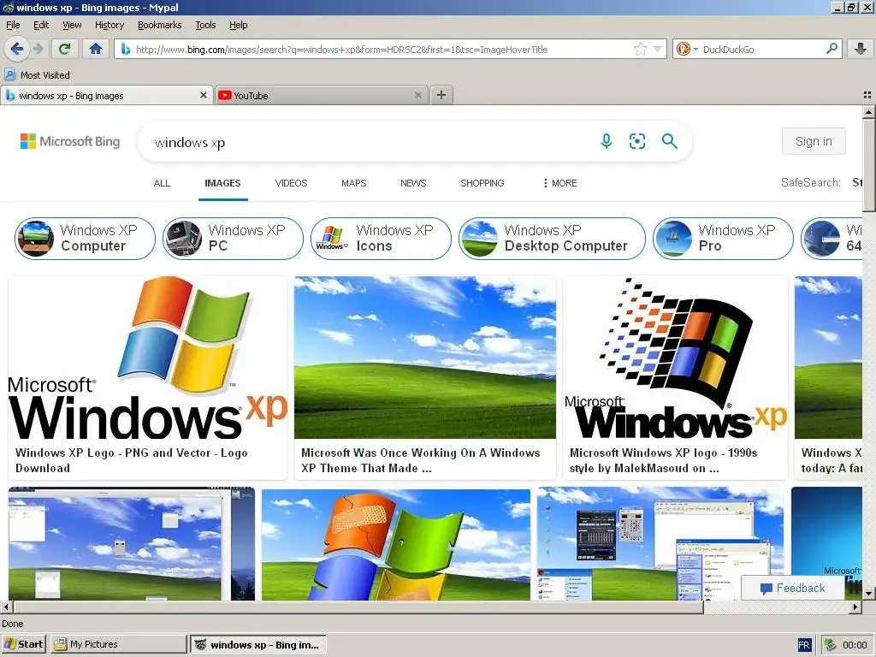Expand the MORE menu

click(x=559, y=183)
